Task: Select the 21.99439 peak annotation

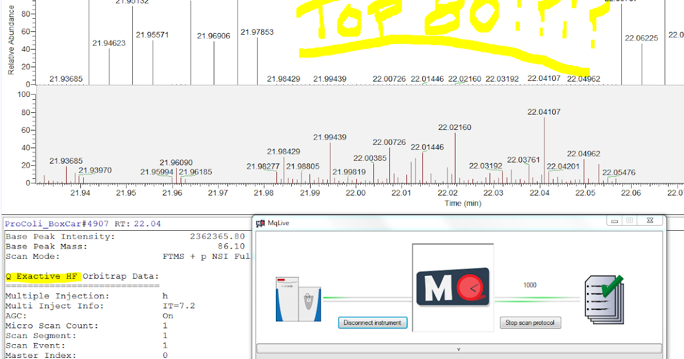Action: (330, 137)
